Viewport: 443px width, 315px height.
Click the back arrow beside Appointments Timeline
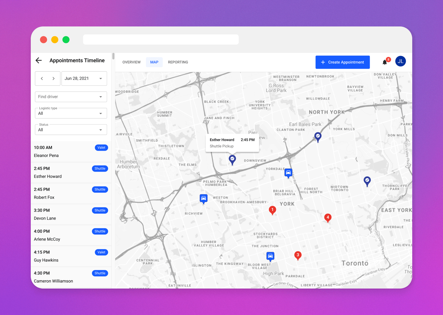coord(38,60)
